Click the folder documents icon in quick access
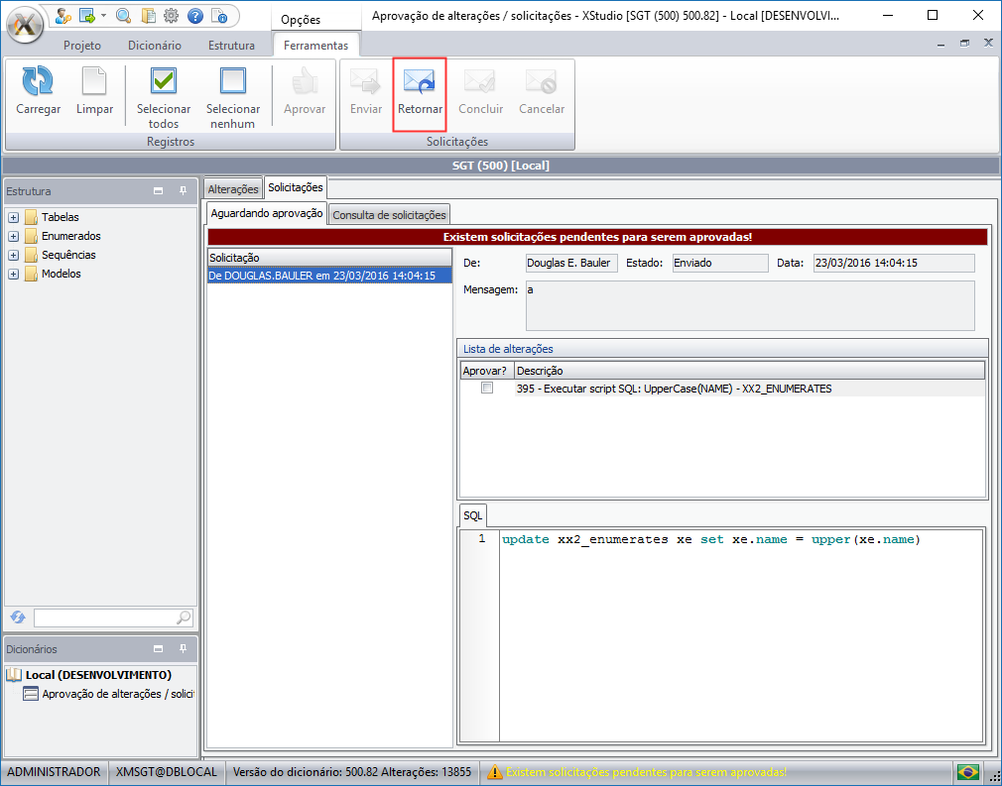This screenshot has width=1002, height=786. tap(148, 15)
